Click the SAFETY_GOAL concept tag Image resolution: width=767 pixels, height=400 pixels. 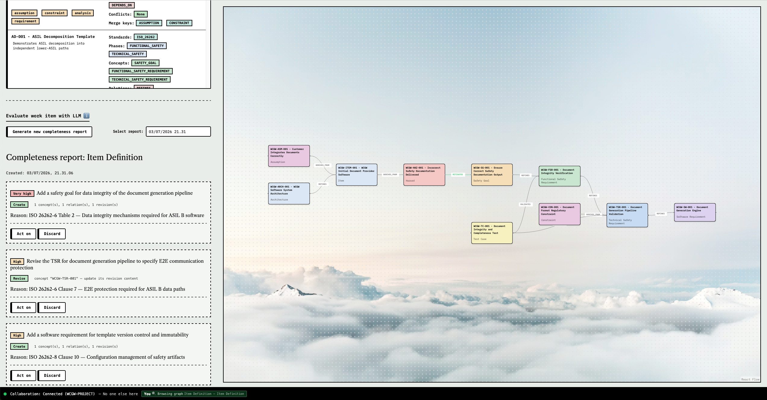[145, 63]
